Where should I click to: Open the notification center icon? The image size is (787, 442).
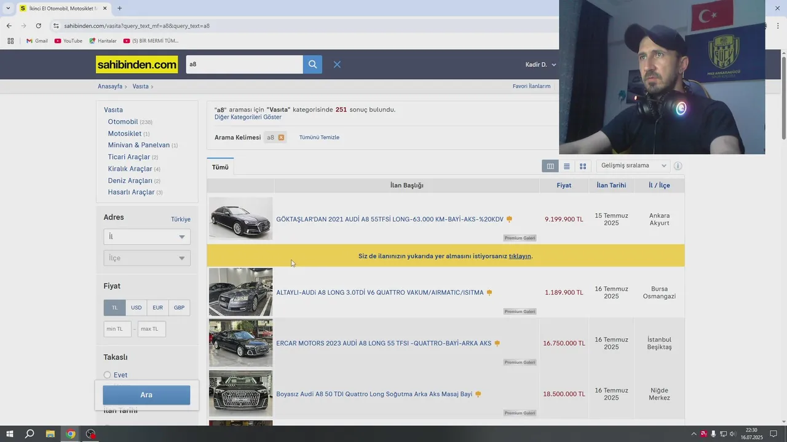click(773, 434)
